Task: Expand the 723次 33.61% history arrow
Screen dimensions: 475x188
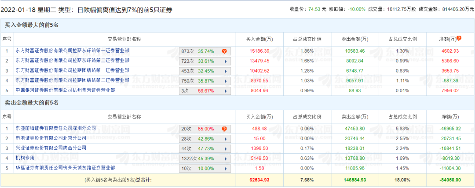Action: coord(225,61)
